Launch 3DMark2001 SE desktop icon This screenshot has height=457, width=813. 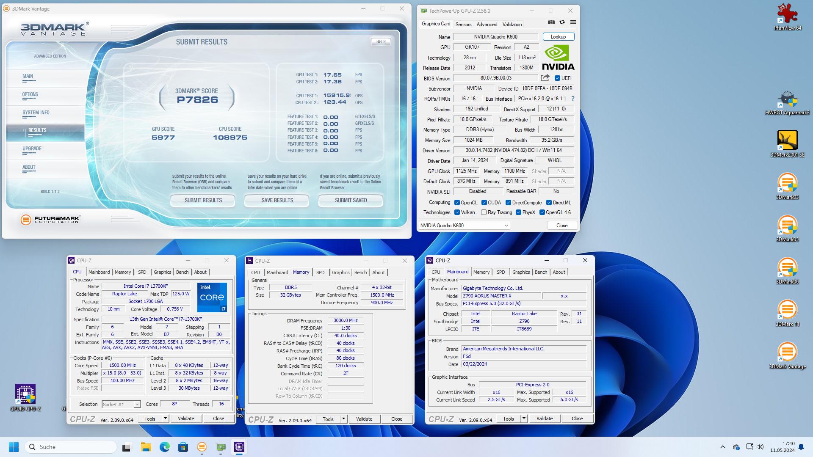pos(787,144)
